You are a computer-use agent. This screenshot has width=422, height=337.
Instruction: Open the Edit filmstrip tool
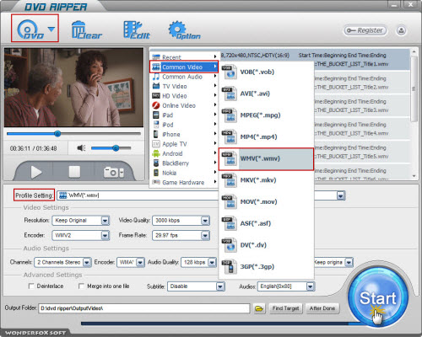click(x=137, y=29)
